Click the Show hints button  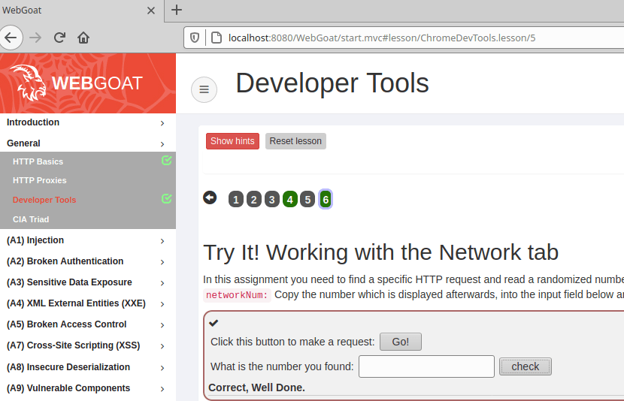(x=232, y=141)
